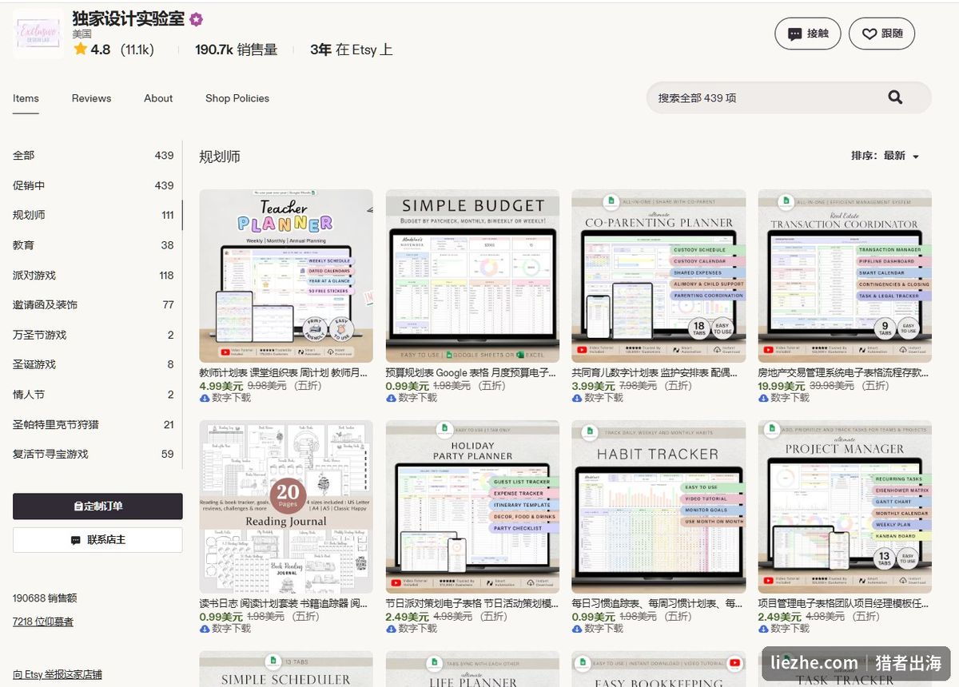959x687 pixels.
Task: Click the 每日习惯追踪表 listing title
Action: [658, 604]
